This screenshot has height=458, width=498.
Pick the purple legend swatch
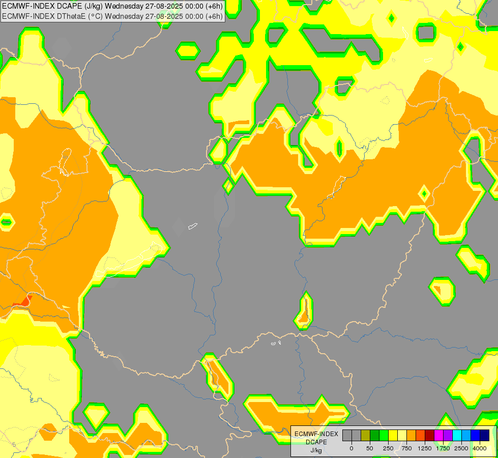[448, 436]
